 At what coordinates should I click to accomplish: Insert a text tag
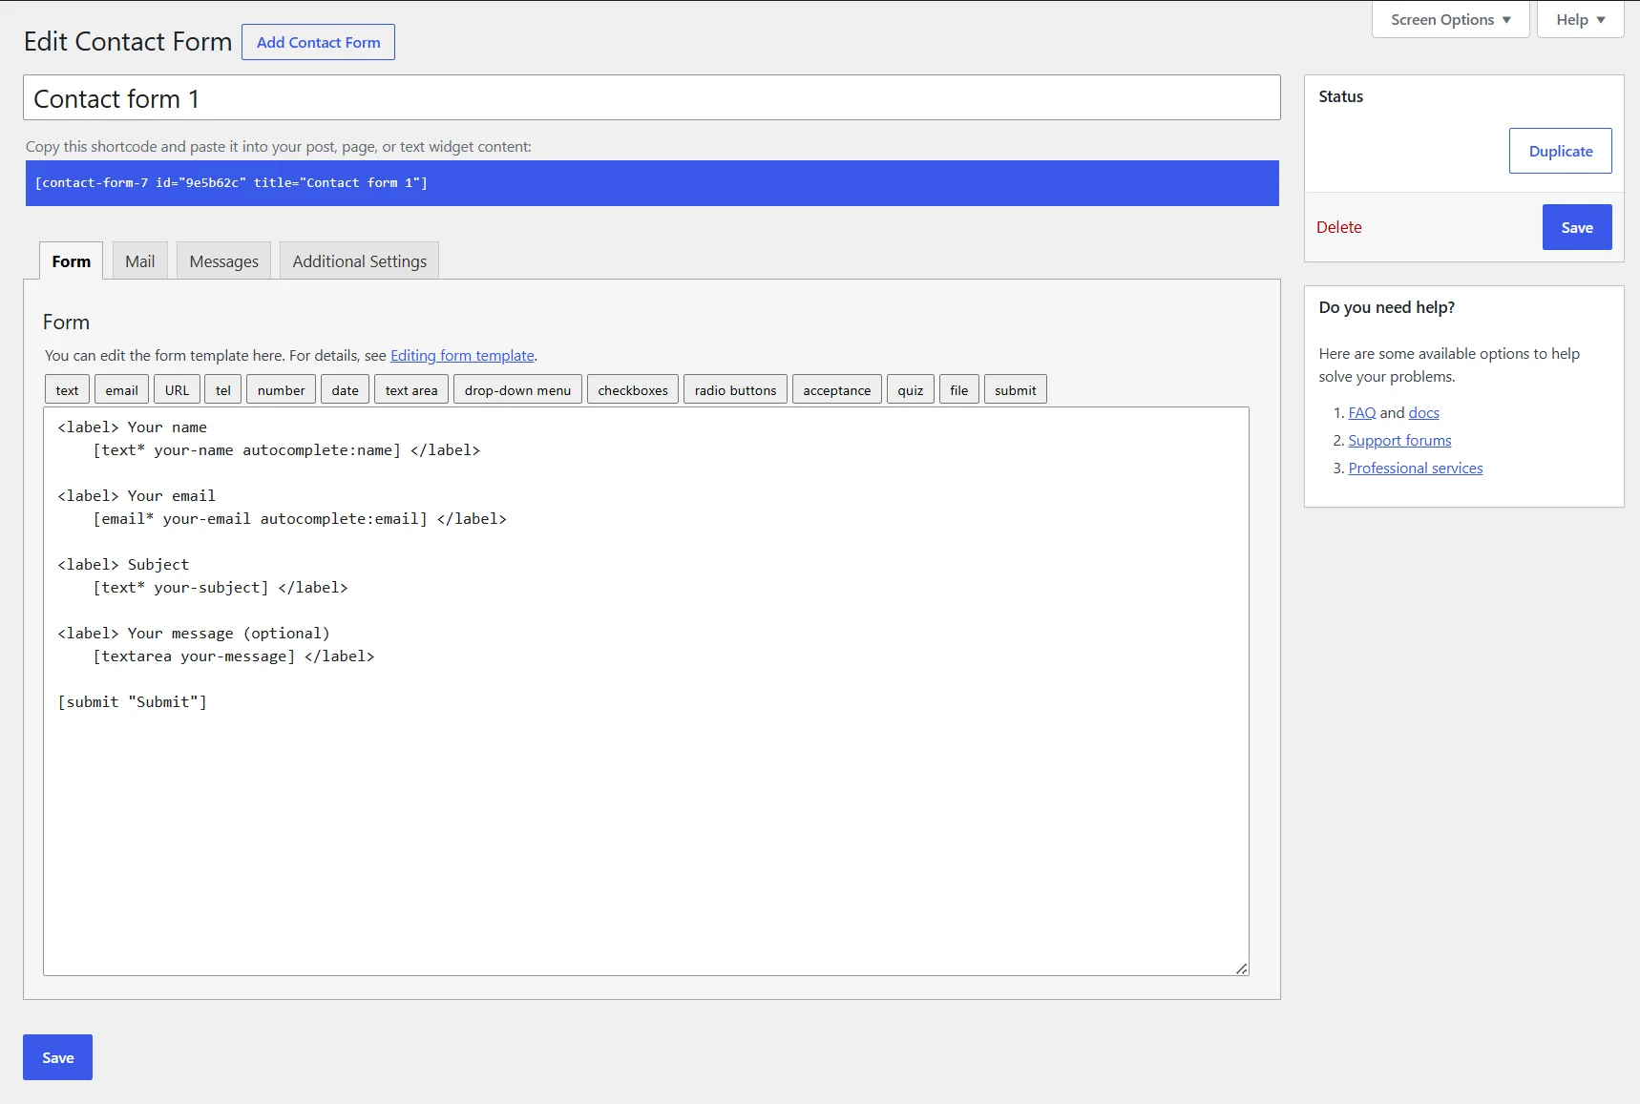tap(67, 389)
